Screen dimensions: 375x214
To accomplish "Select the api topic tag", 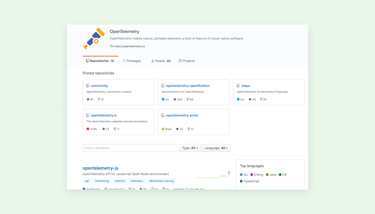I will [87, 181].
